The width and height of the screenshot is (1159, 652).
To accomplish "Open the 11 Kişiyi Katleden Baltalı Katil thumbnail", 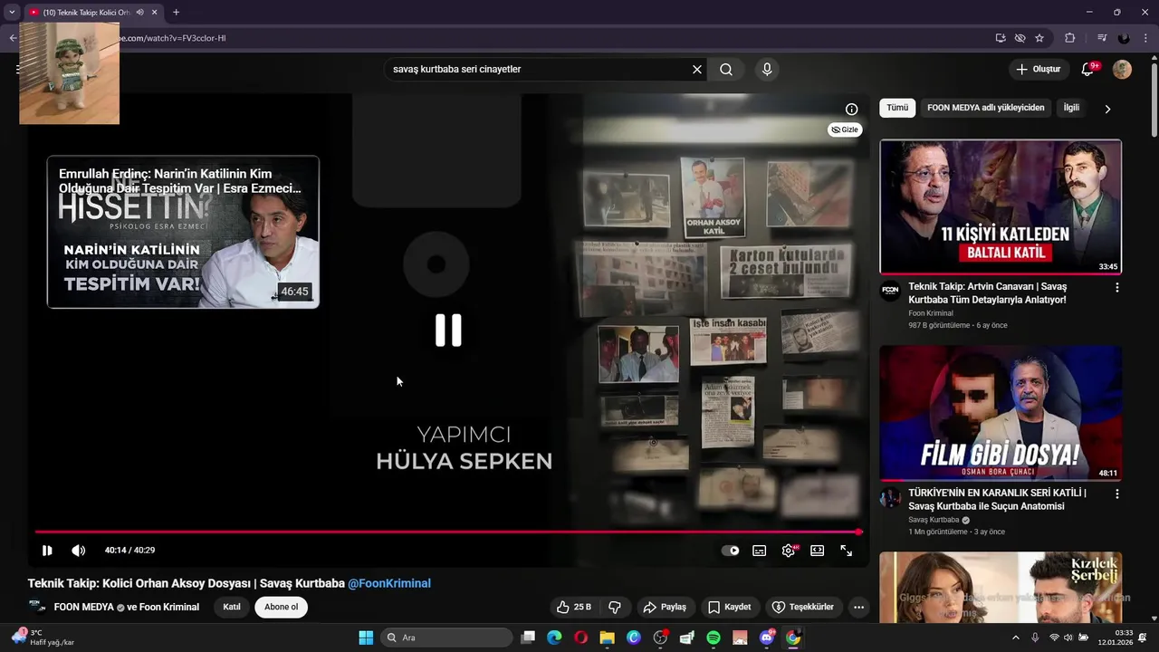I will [x=1001, y=206].
